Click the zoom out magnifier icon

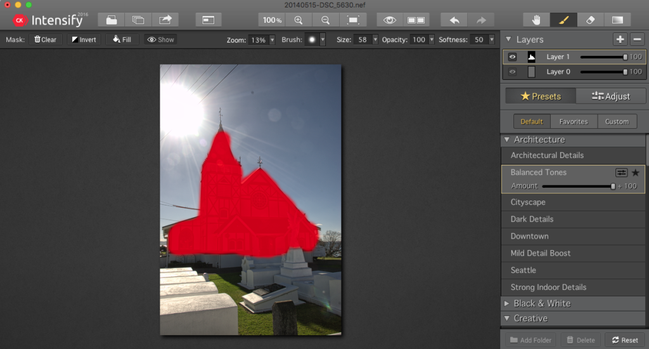(325, 20)
